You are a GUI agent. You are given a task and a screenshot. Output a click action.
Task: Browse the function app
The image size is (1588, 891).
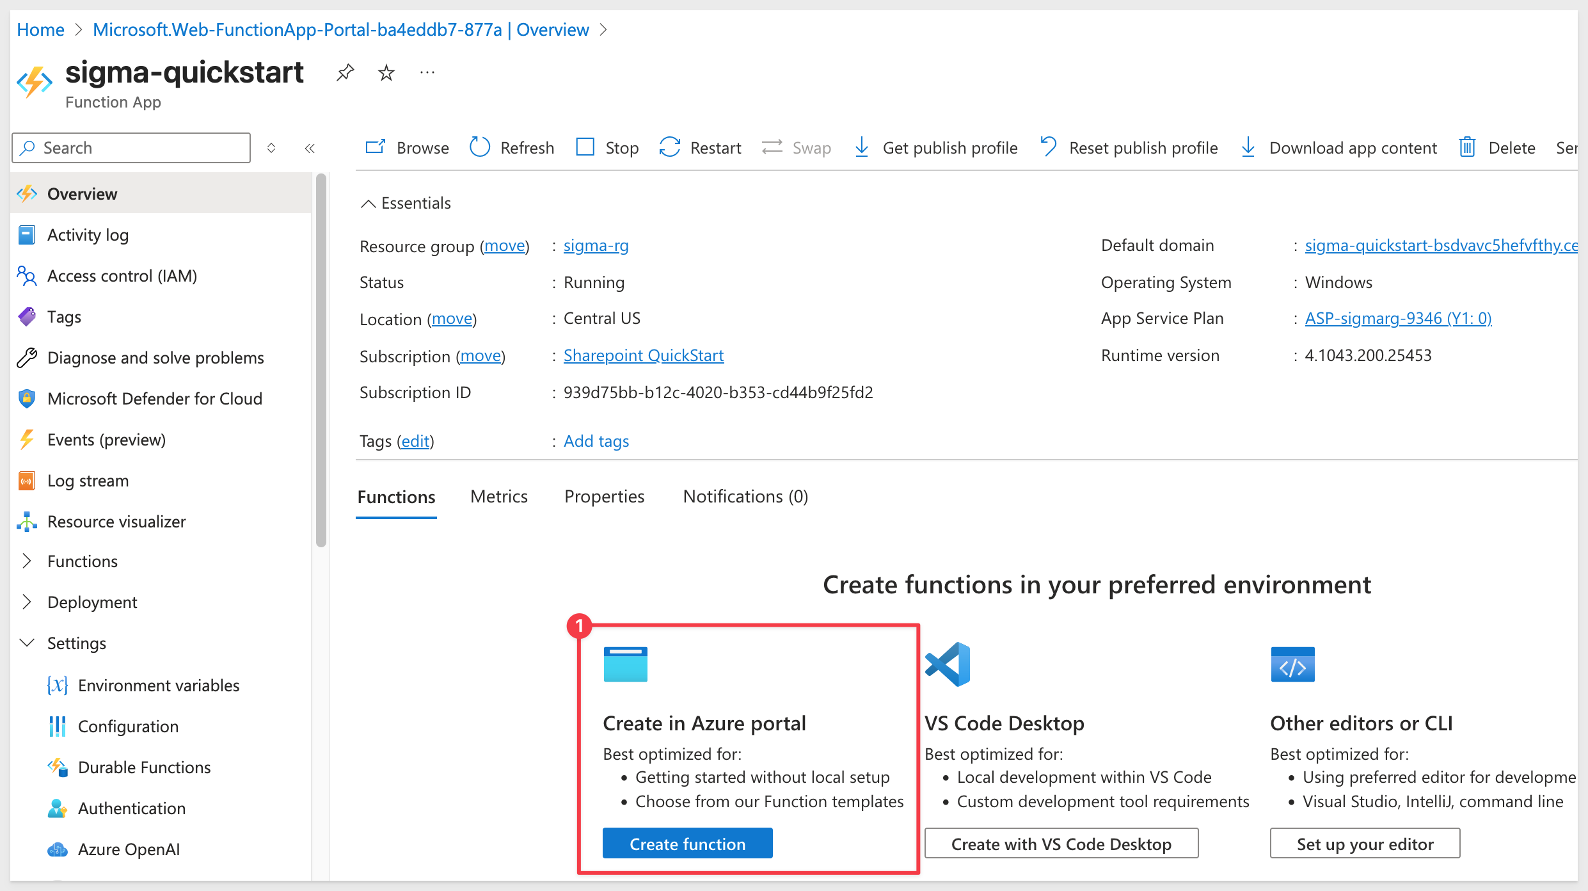pos(407,148)
